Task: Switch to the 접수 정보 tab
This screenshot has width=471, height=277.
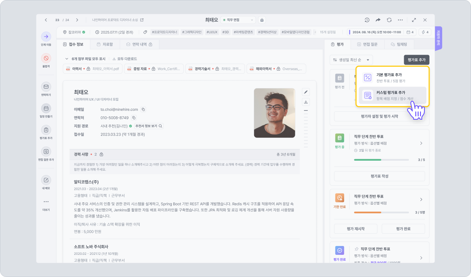Action: point(73,44)
